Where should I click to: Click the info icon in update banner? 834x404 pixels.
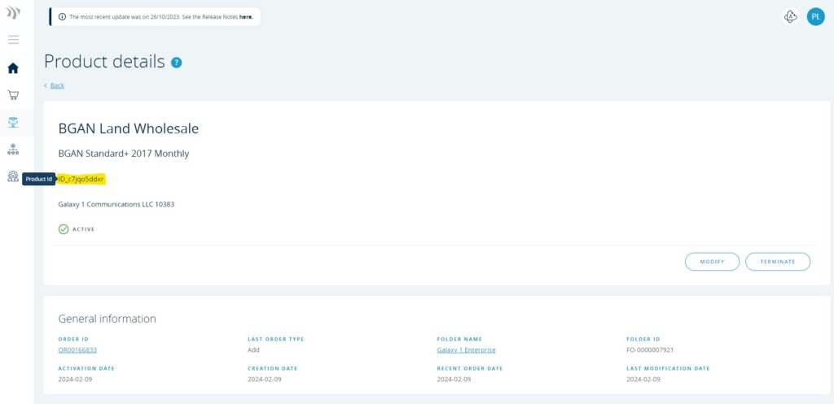(x=62, y=16)
